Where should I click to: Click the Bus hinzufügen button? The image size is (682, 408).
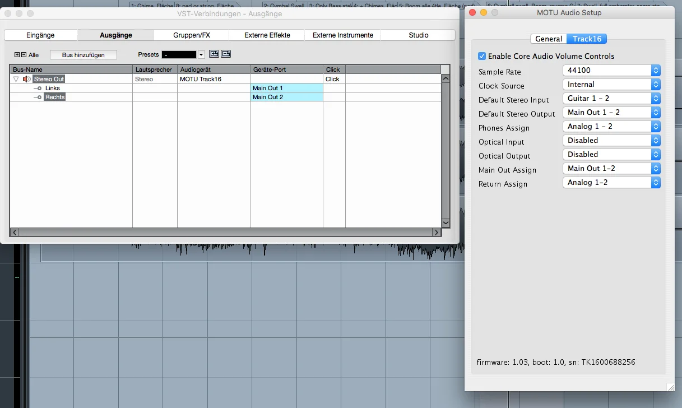83,55
